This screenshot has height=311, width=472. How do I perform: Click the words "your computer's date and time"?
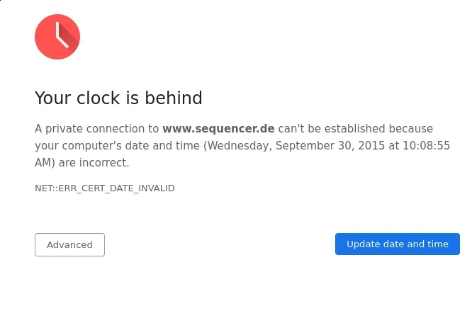pos(117,146)
